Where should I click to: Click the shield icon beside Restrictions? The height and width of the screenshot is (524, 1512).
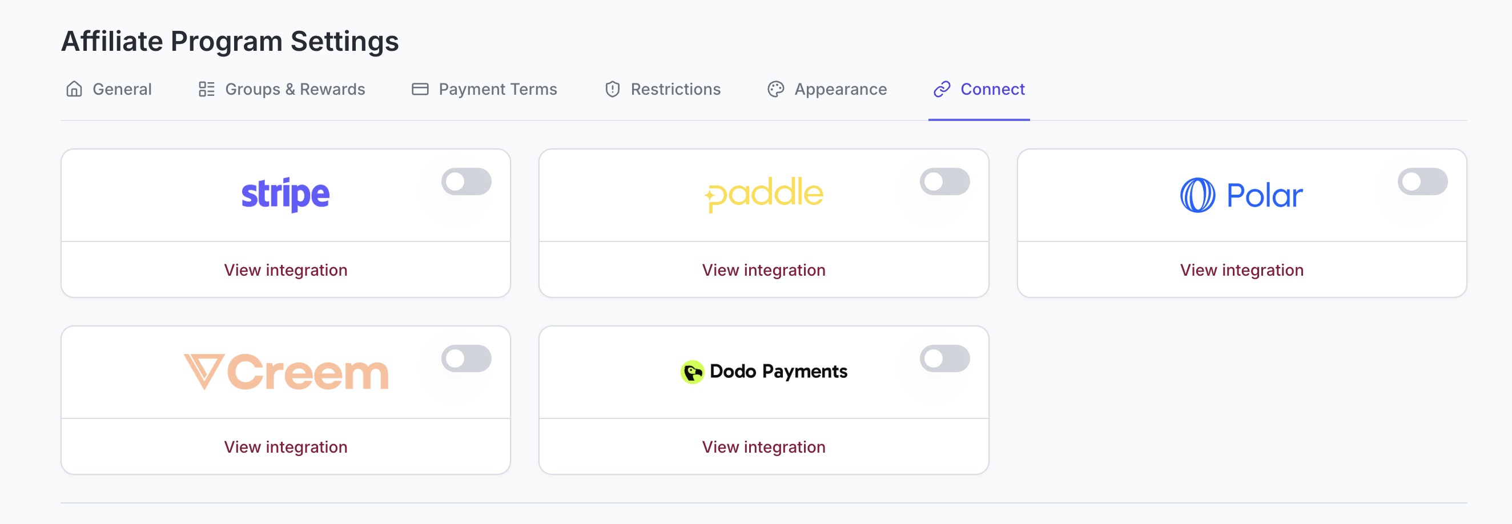612,89
